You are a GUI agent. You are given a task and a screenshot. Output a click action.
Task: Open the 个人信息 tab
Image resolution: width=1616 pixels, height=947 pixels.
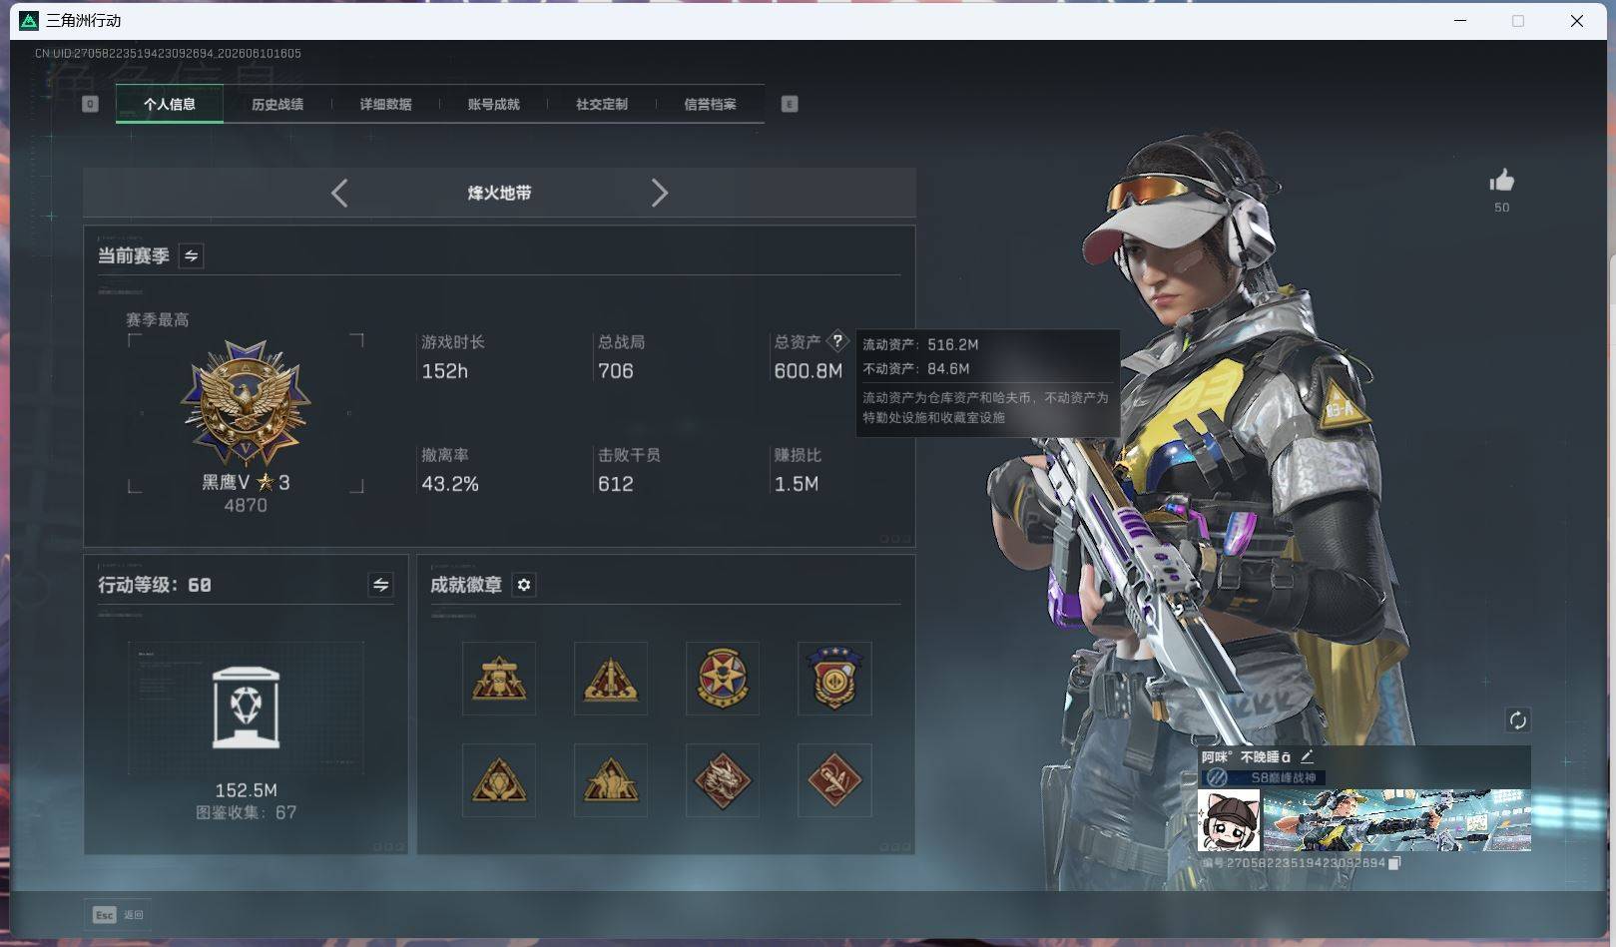click(x=170, y=104)
